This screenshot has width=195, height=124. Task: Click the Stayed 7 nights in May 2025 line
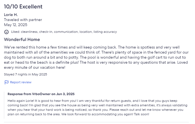pos(26,74)
